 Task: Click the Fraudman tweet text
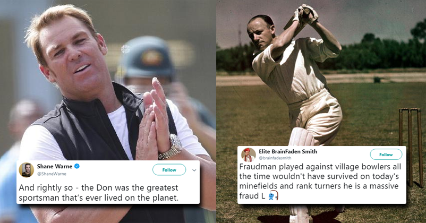tap(320, 181)
